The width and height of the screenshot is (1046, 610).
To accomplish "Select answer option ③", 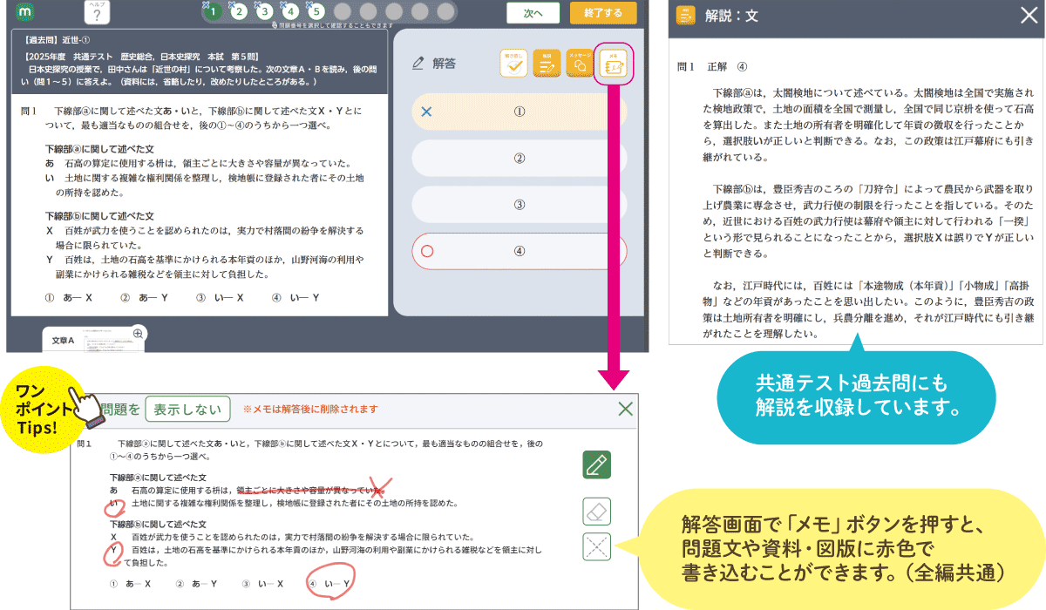I will (x=519, y=204).
